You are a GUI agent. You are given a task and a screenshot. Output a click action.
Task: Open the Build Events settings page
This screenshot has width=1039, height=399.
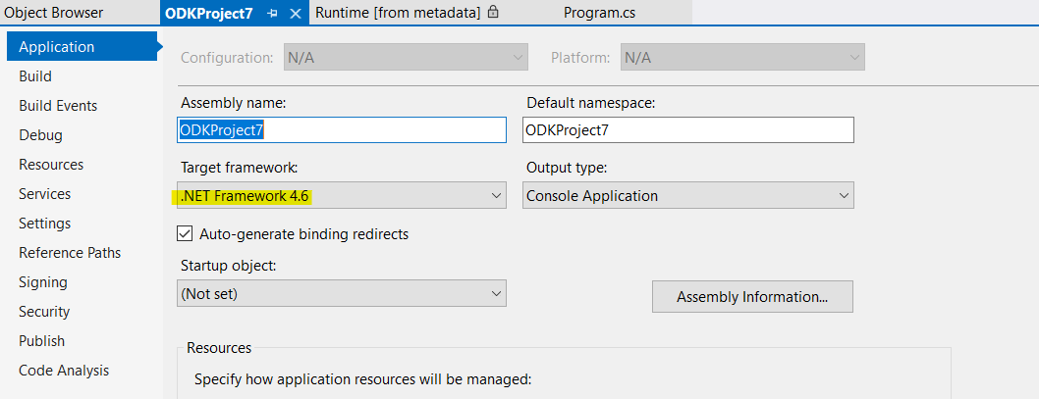pos(58,106)
